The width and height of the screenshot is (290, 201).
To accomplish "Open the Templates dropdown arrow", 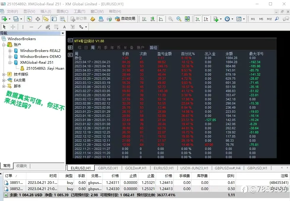I will click(244, 19).
